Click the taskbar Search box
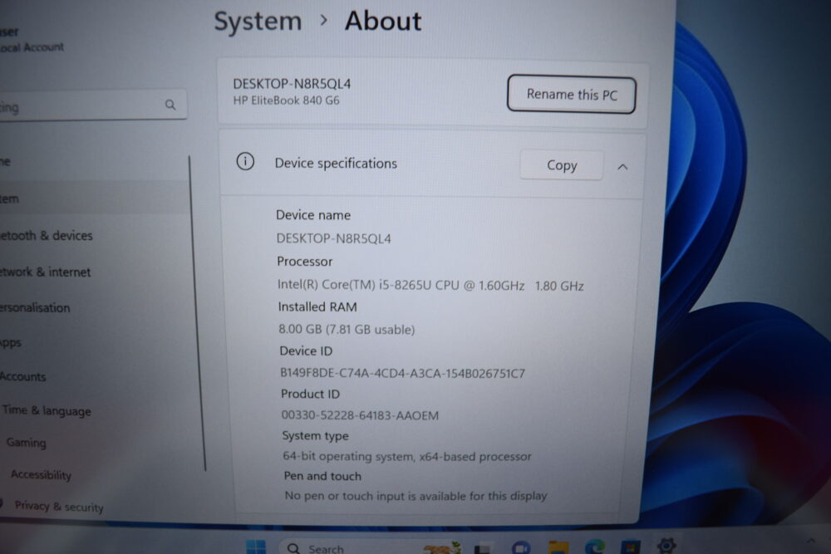The height and width of the screenshot is (554, 831). point(371,547)
